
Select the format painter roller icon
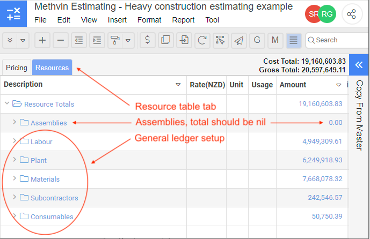(x=115, y=40)
